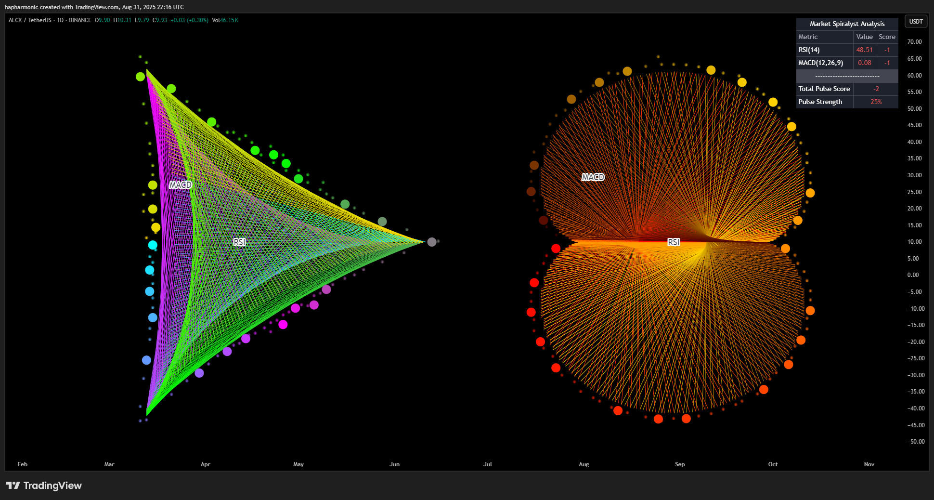Click the gray dot at triangle apex
This screenshot has width=934, height=500.
point(432,242)
